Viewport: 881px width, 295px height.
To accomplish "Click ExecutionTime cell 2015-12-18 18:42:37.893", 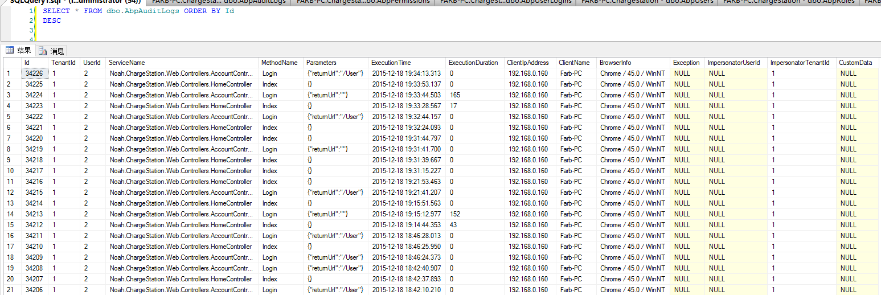I will click(x=407, y=279).
